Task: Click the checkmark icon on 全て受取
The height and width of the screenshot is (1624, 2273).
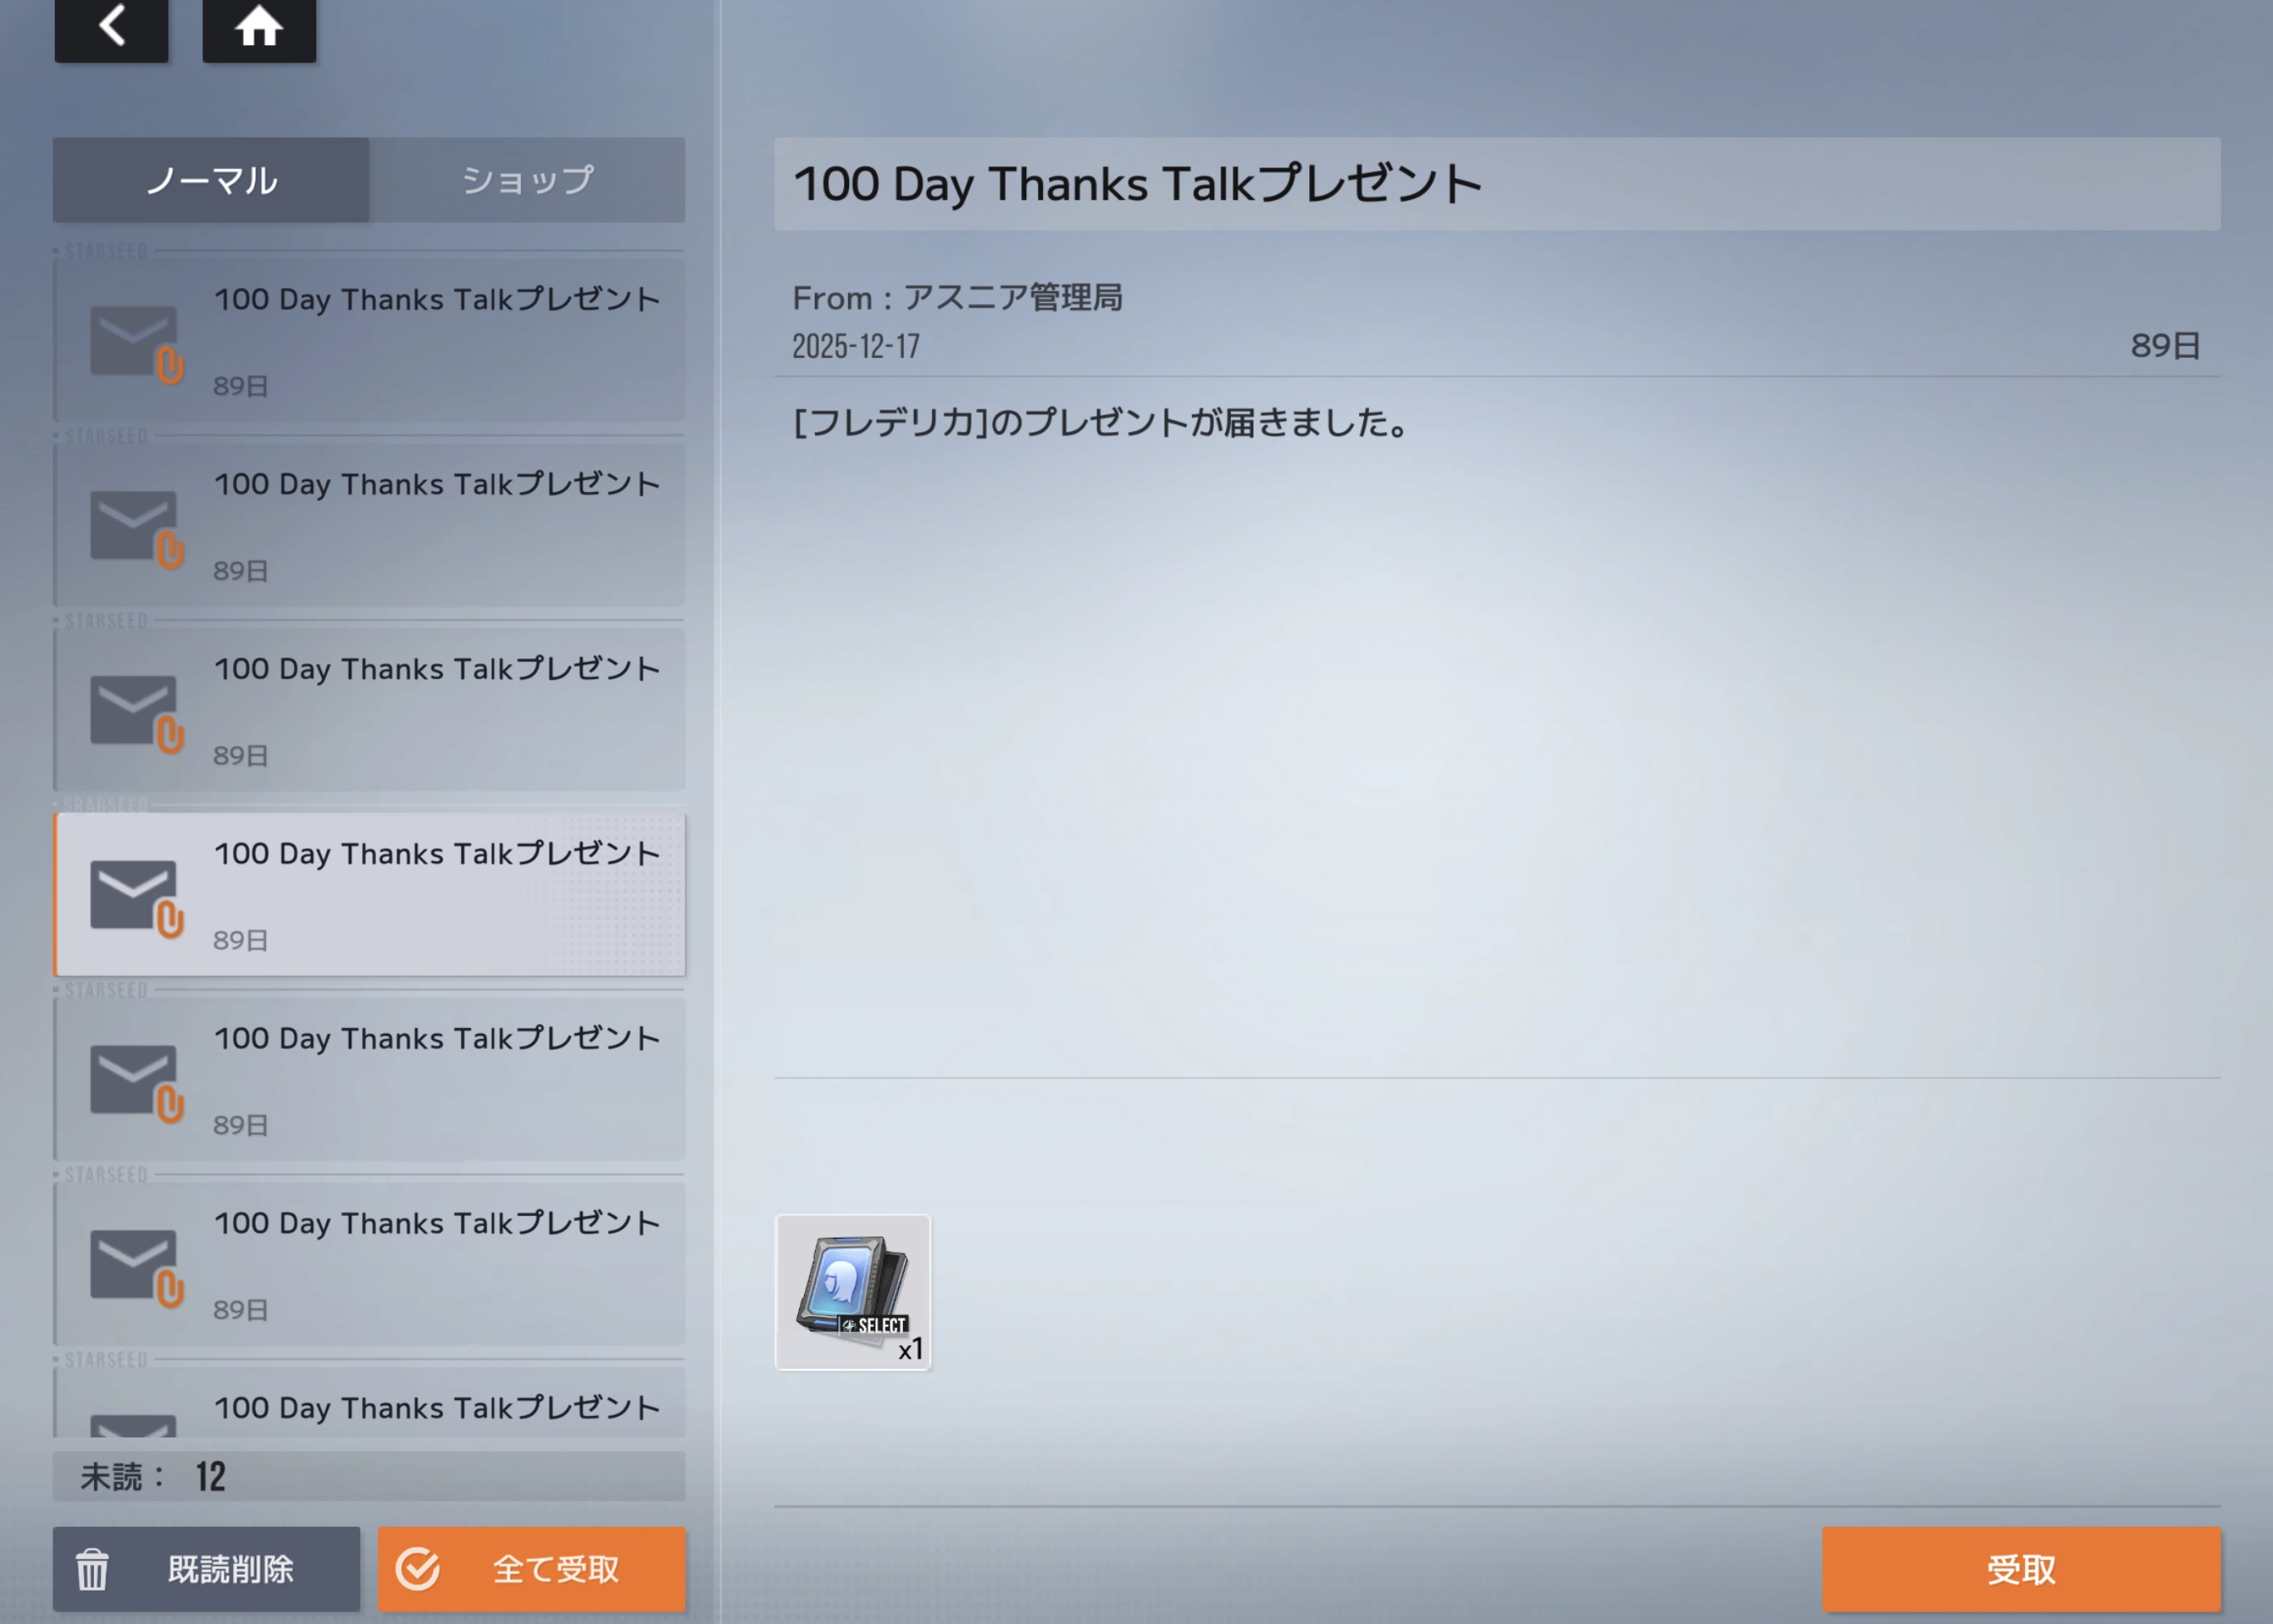Action: coord(418,1568)
